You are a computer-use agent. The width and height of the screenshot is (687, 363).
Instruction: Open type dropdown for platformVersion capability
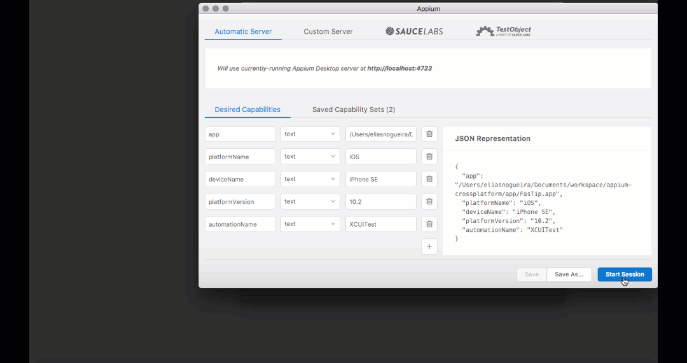(310, 202)
